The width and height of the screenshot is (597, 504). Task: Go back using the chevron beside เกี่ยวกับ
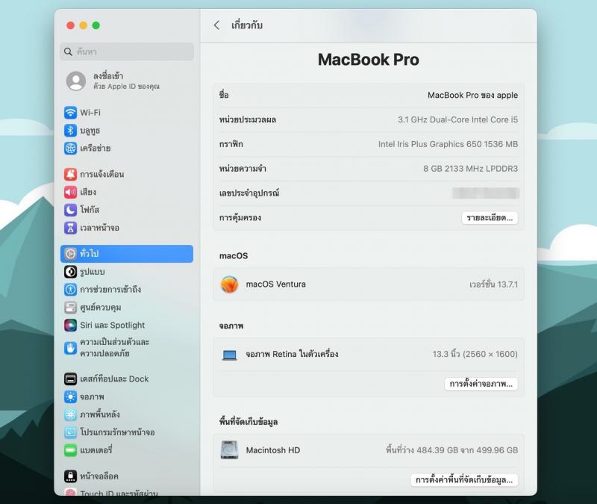216,25
